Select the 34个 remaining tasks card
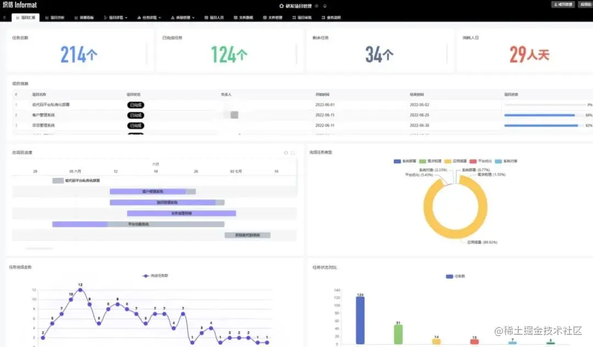This screenshot has height=347, width=593. tap(379, 51)
